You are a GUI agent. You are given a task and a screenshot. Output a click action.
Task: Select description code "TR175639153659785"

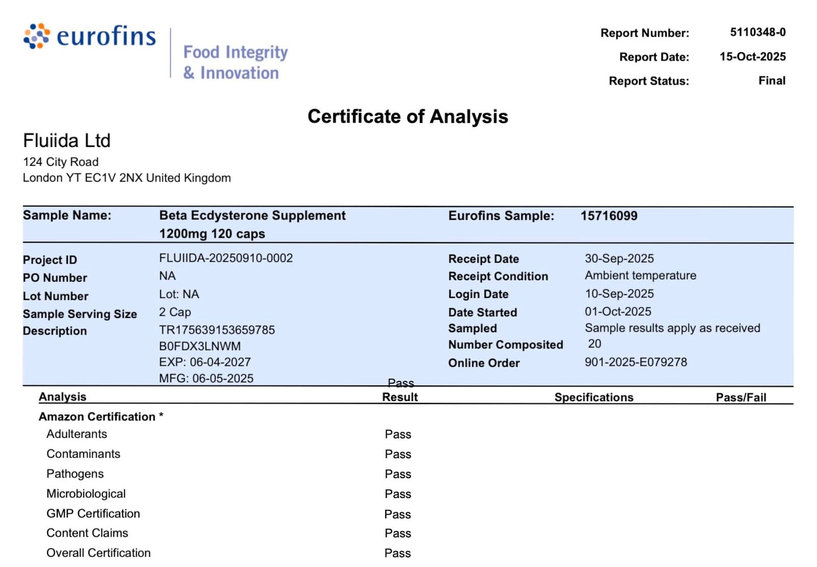(x=217, y=330)
